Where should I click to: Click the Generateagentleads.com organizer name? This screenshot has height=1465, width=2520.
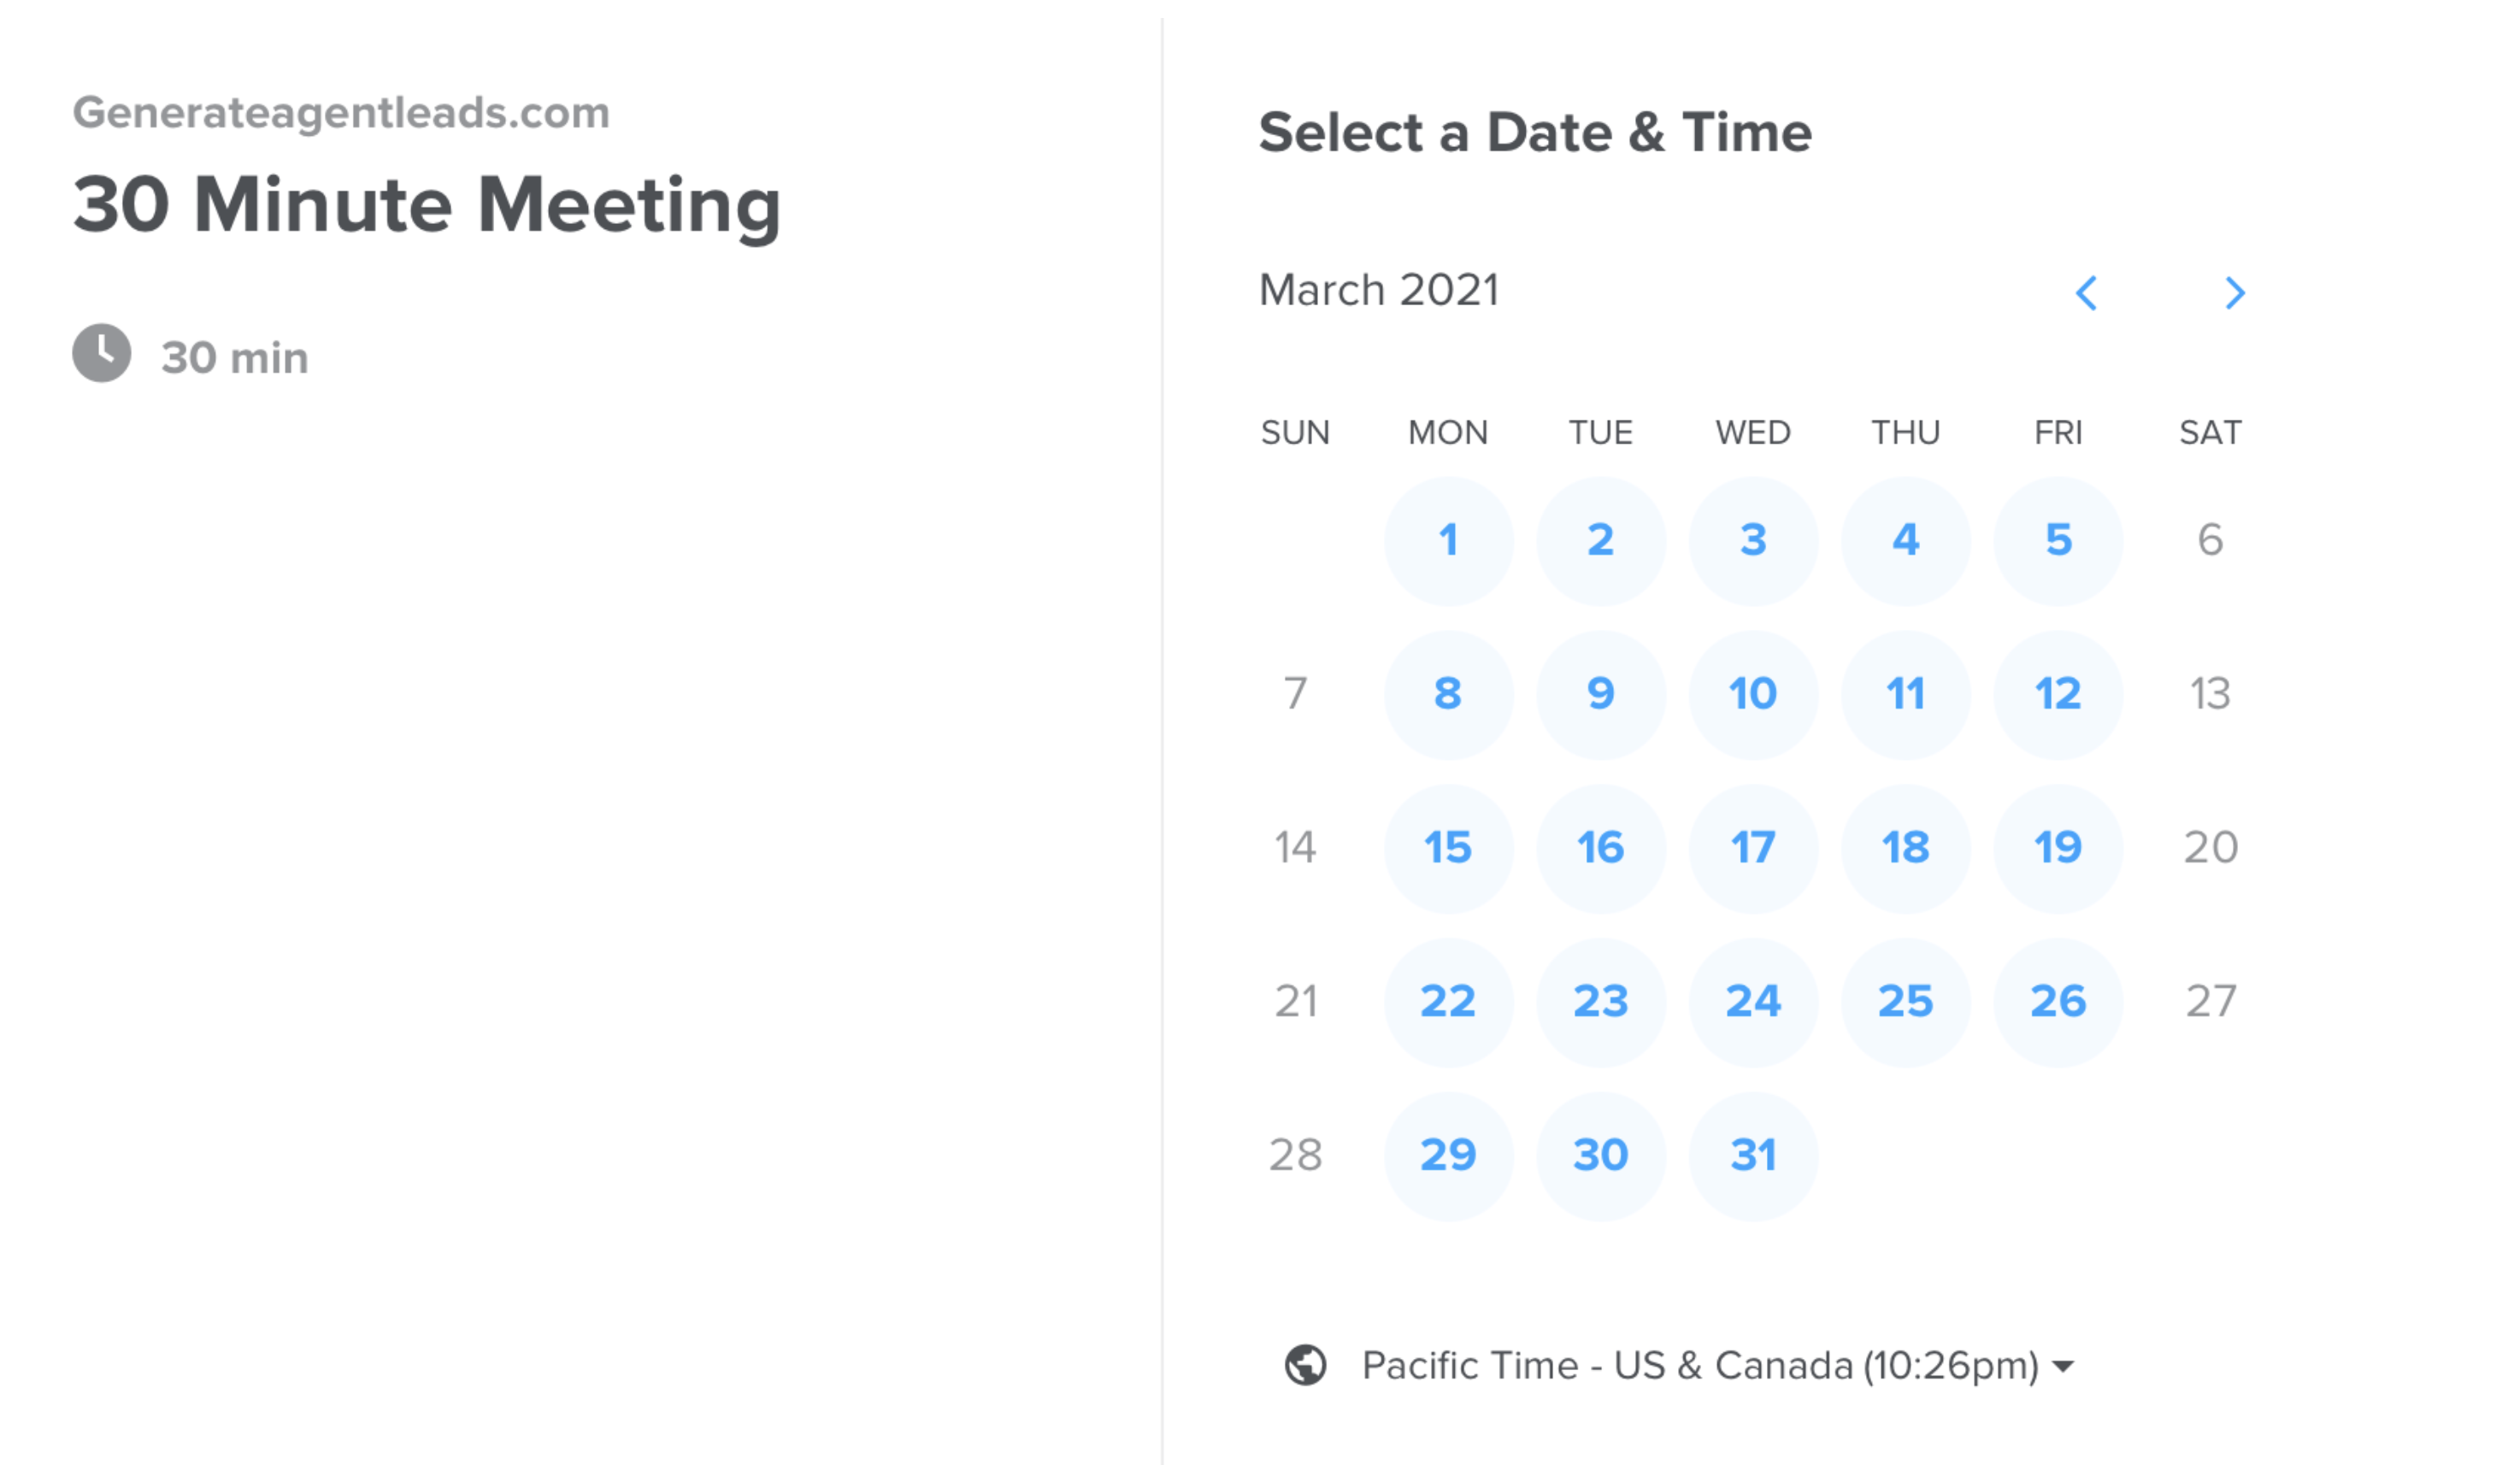click(341, 112)
